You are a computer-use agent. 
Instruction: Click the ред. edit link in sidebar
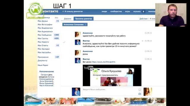coord(56,18)
